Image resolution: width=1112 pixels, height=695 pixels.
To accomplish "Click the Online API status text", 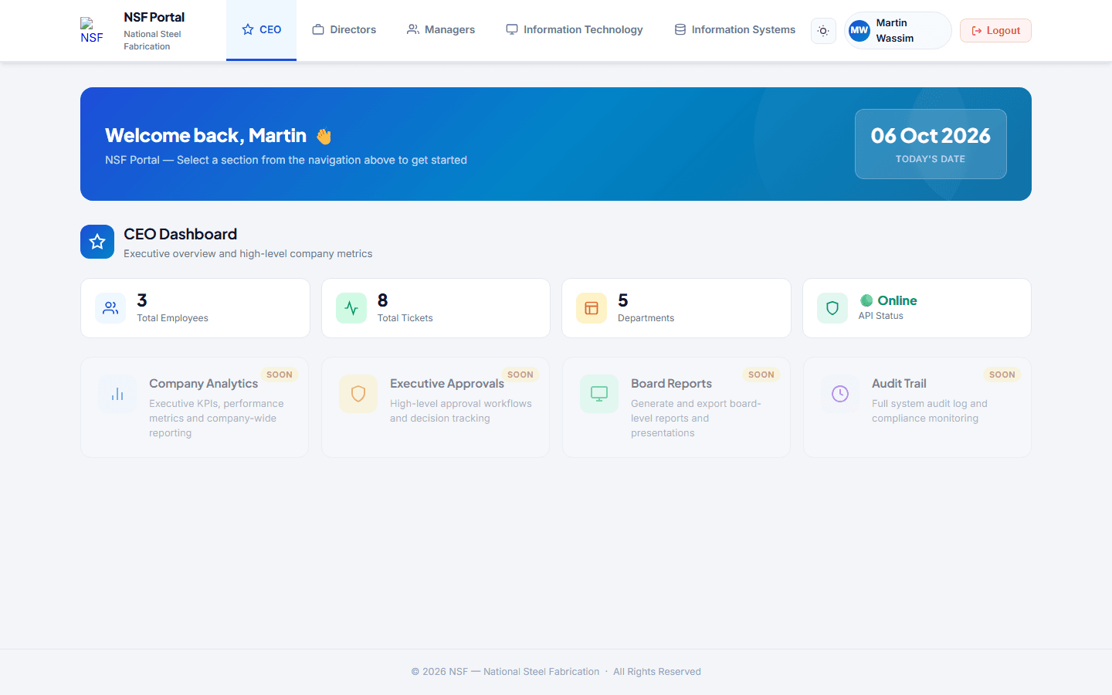I will tap(897, 300).
